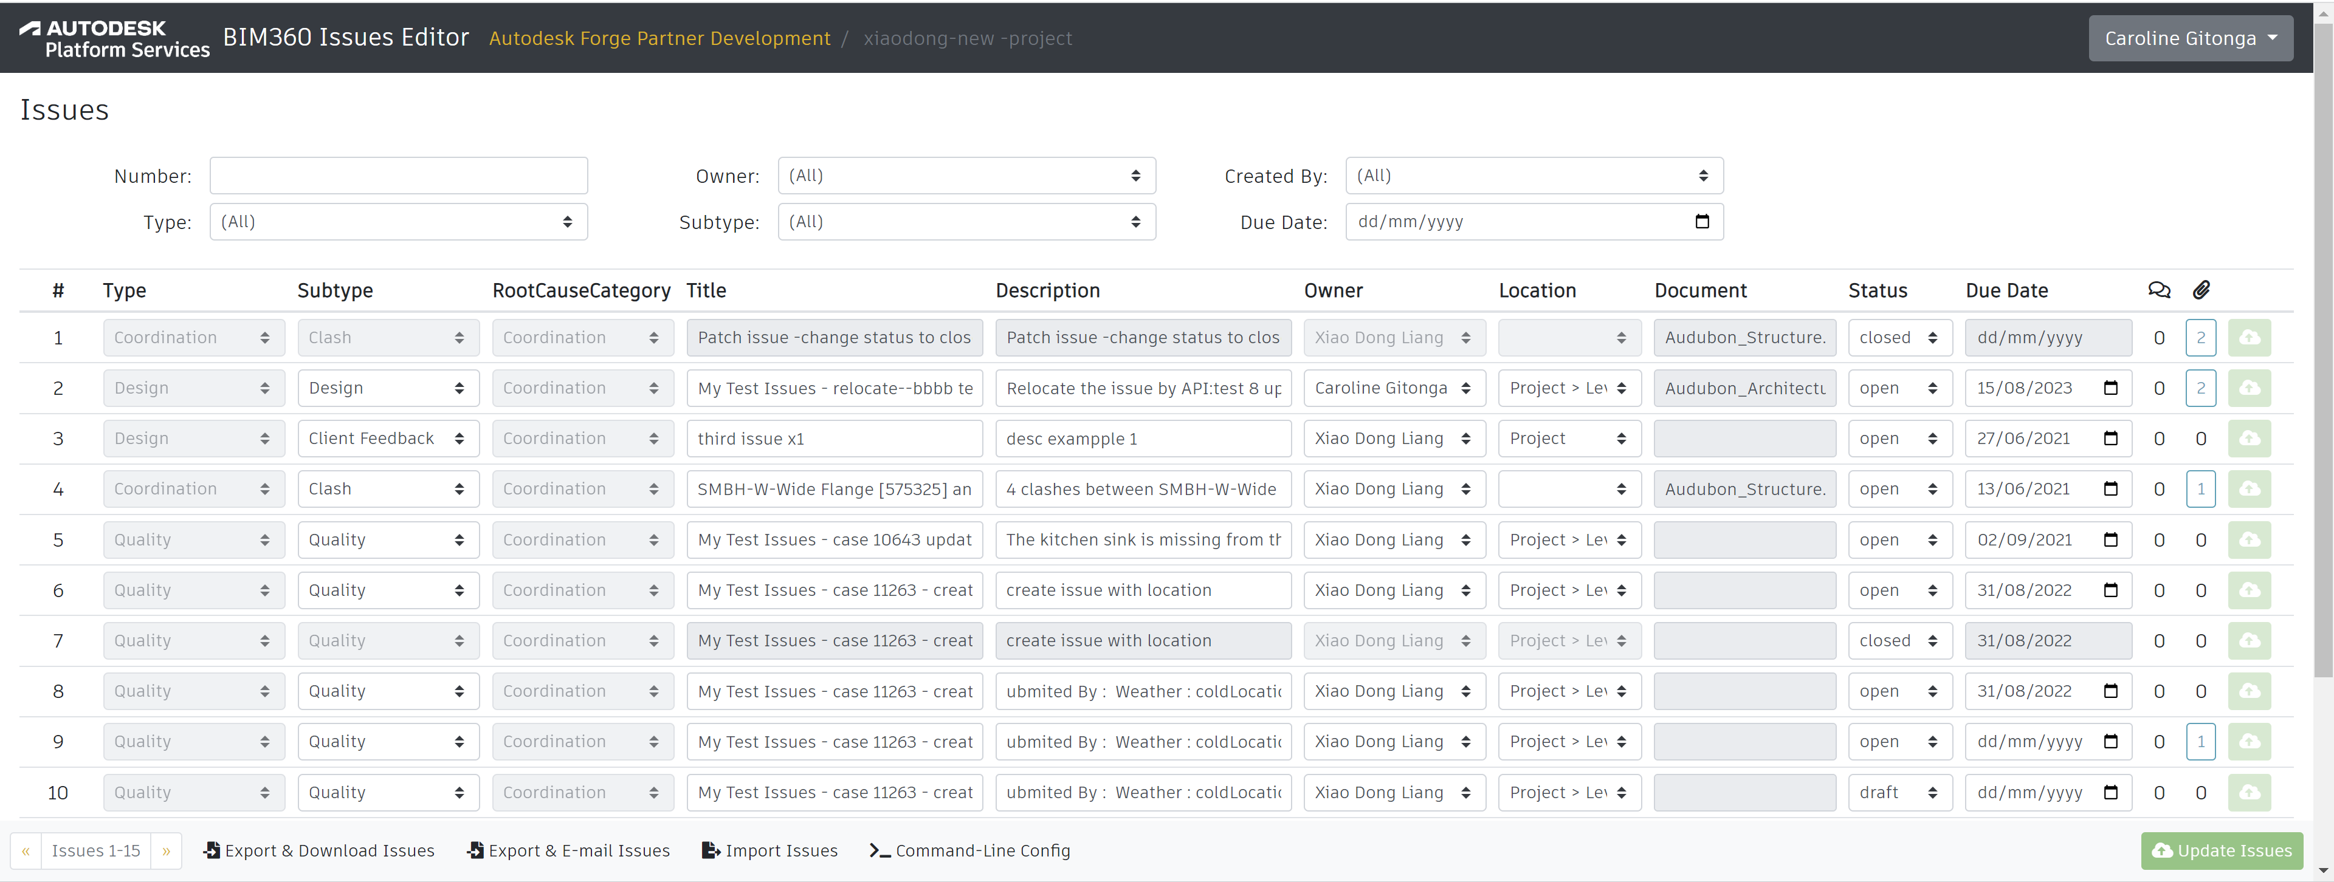Open calendar picker for issue 2 due date
The width and height of the screenshot is (2334, 882).
tap(2110, 389)
